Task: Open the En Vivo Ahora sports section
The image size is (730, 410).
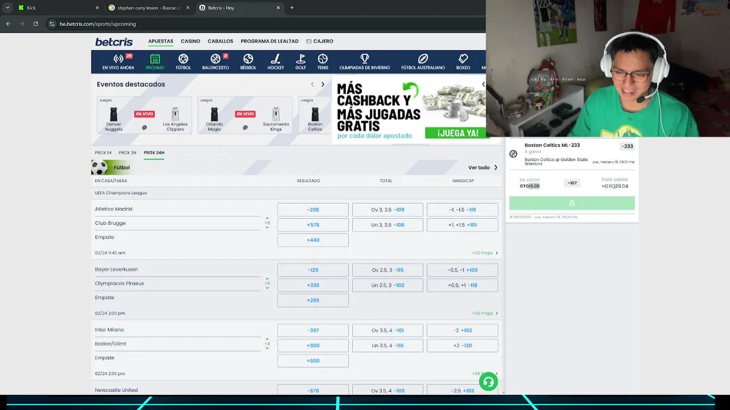Action: tap(118, 62)
